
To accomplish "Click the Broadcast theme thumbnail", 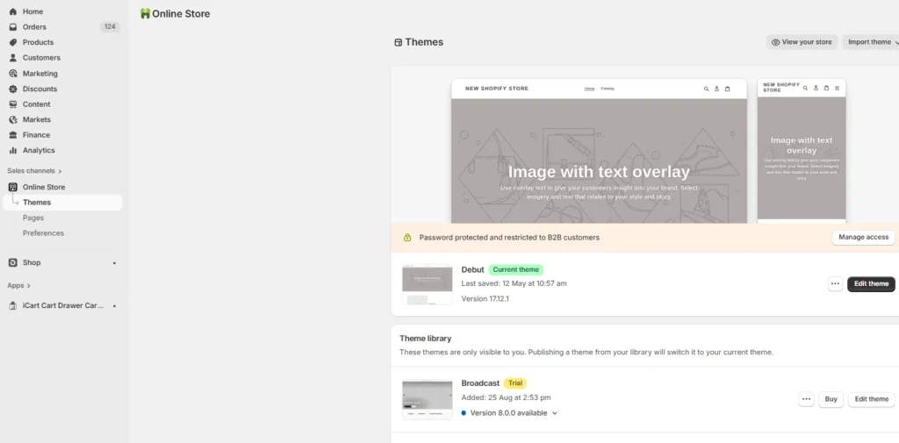I will pos(428,399).
